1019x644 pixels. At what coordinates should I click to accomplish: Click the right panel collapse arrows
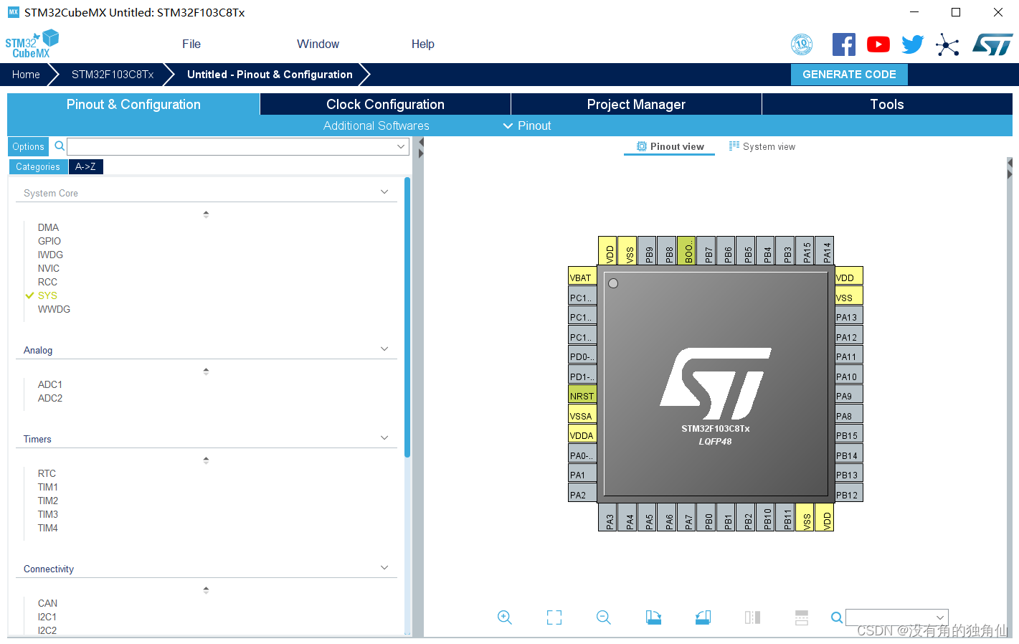tap(1010, 169)
